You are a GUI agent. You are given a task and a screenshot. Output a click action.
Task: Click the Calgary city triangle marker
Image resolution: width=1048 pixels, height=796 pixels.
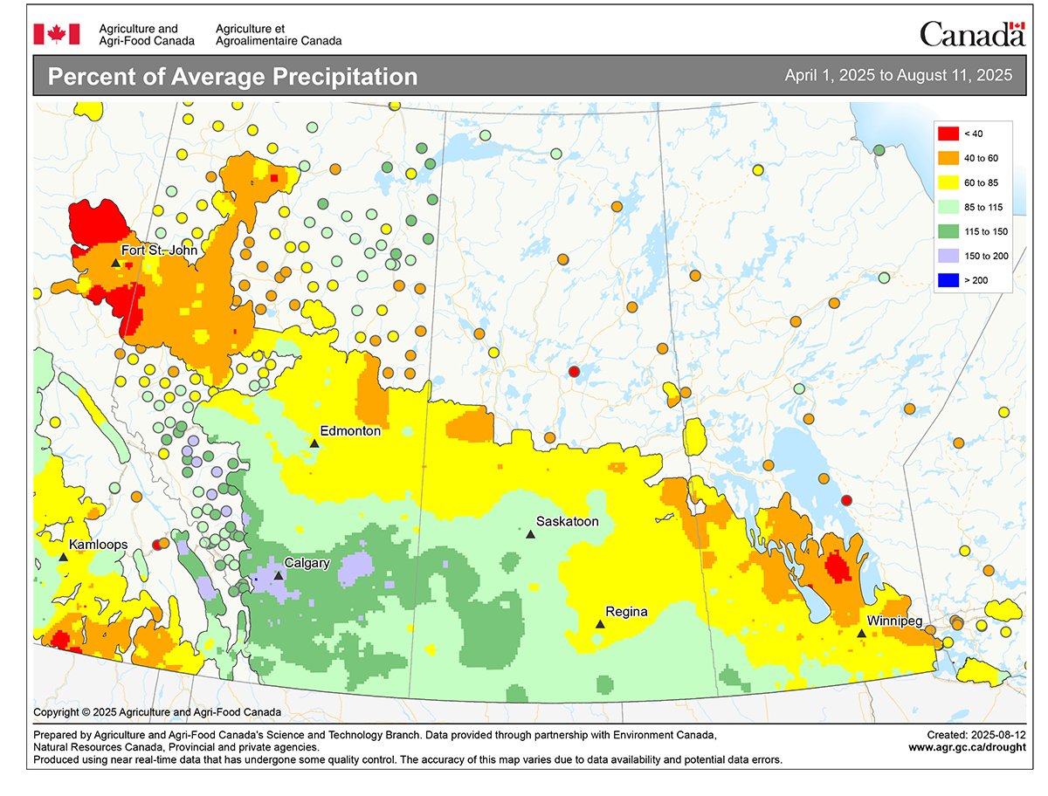pyautogui.click(x=278, y=575)
